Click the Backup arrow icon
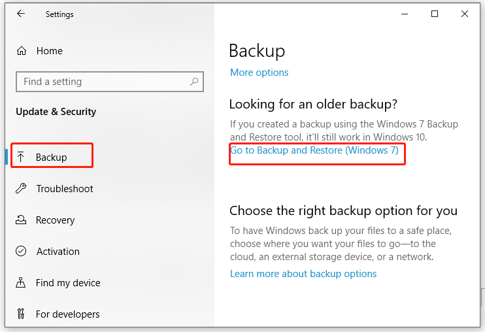Image resolution: width=485 pixels, height=332 pixels. pyautogui.click(x=22, y=157)
